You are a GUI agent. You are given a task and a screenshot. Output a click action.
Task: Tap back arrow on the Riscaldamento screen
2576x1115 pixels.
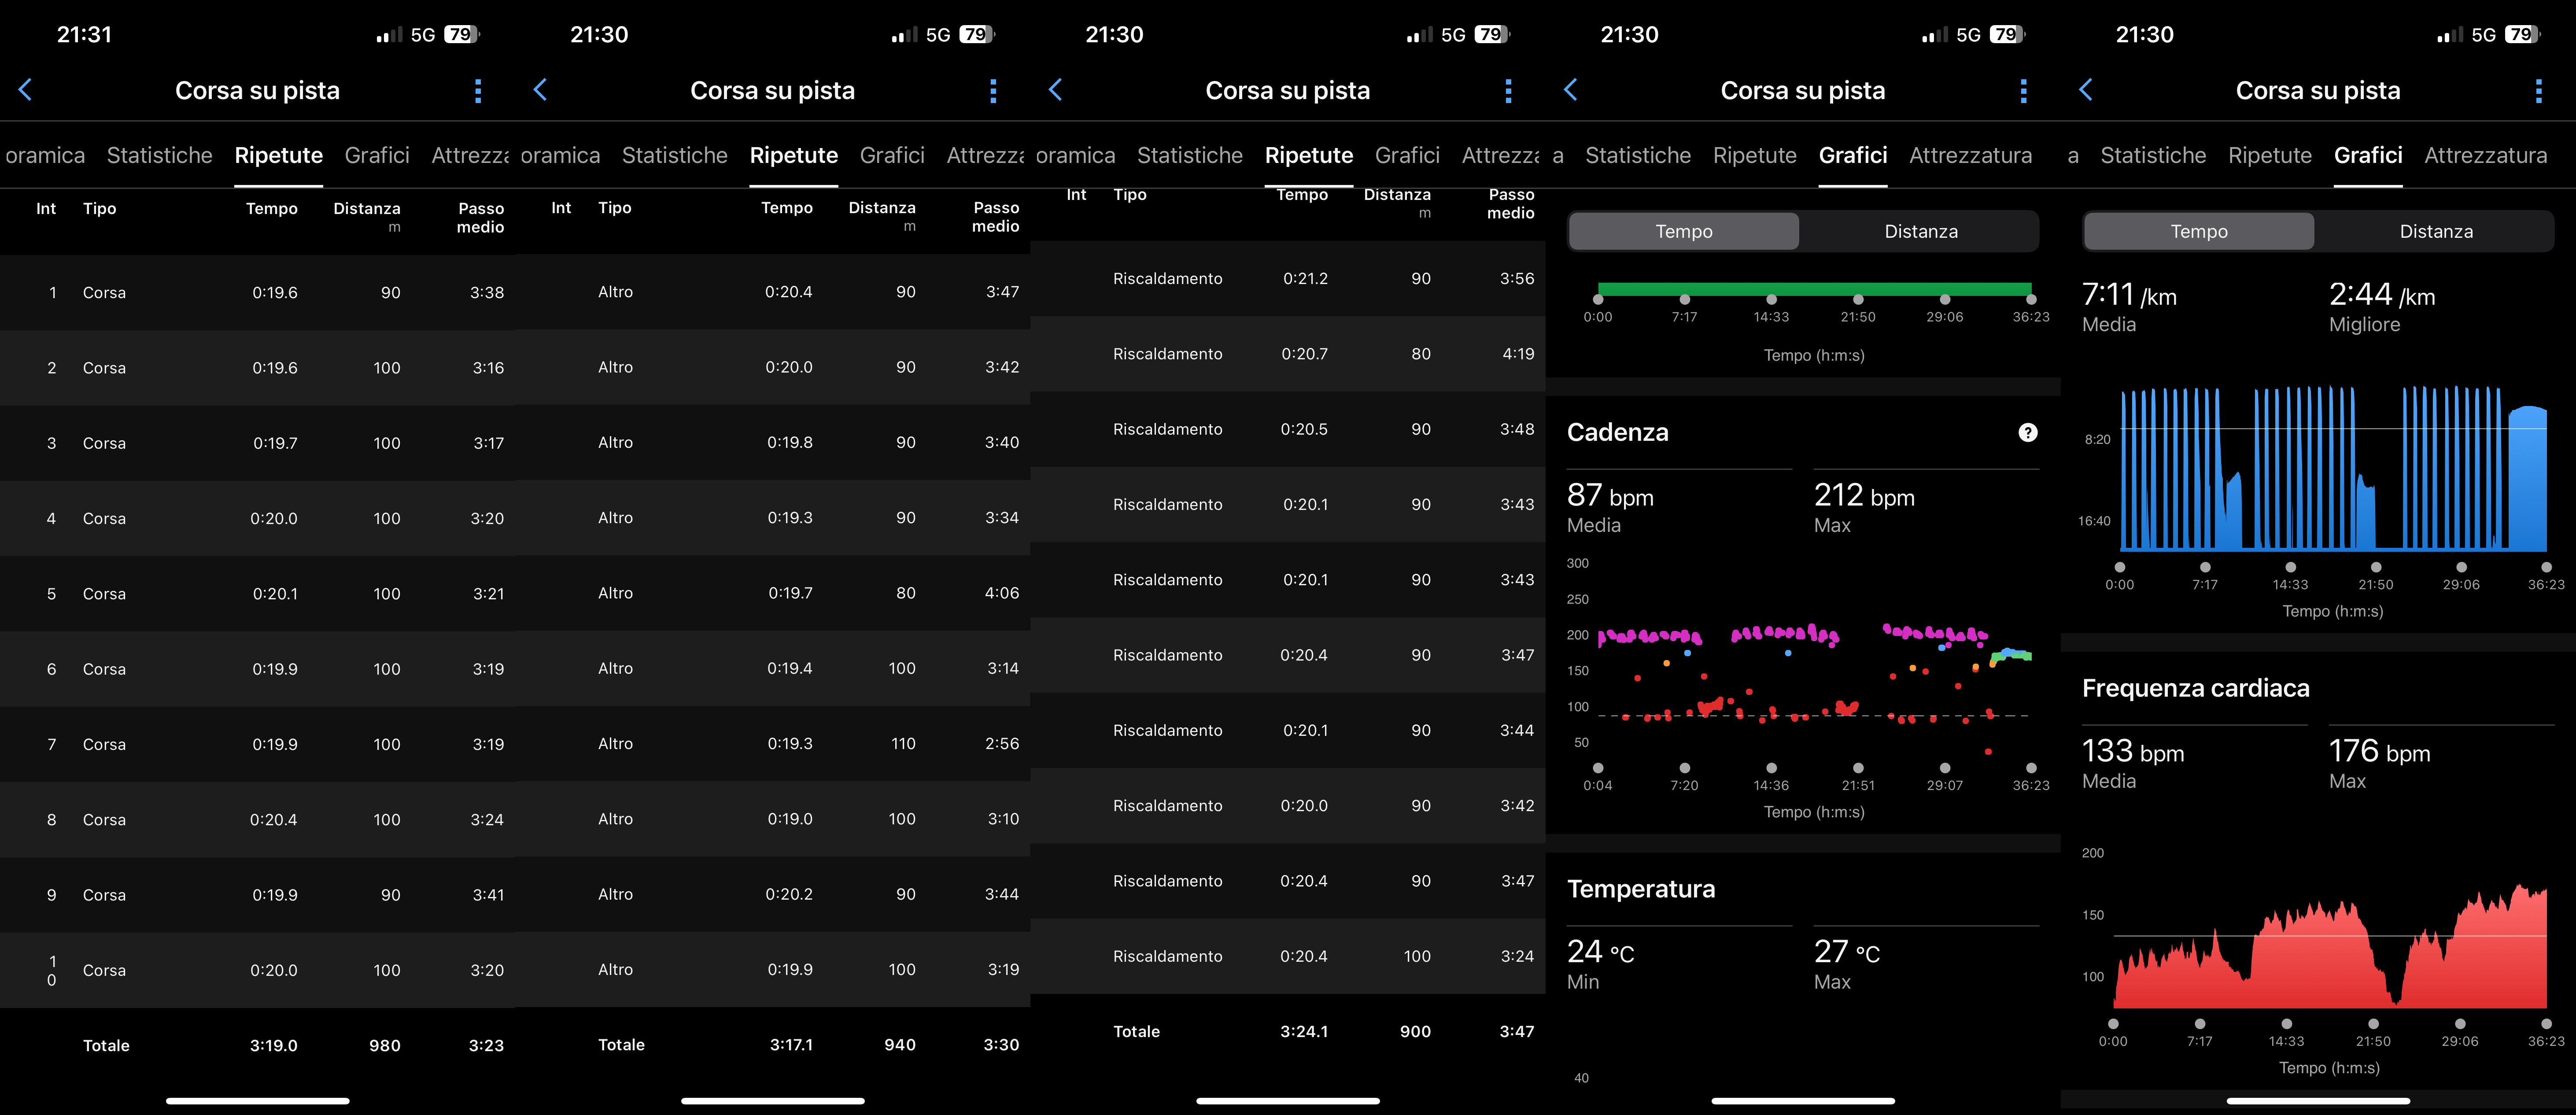(x=1056, y=90)
